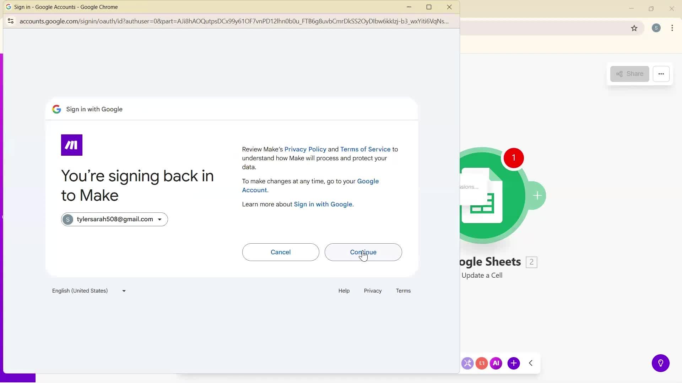Viewport: 682px width, 383px height.
Task: Open the notes icon in the bottom toolbar
Action: (482, 363)
